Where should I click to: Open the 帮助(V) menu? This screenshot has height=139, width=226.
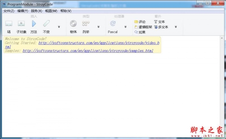66,11
